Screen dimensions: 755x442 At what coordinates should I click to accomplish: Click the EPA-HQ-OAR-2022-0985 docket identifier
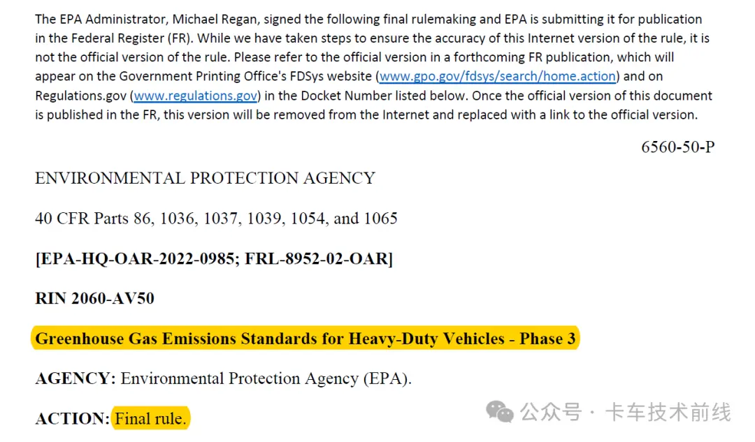tap(137, 258)
